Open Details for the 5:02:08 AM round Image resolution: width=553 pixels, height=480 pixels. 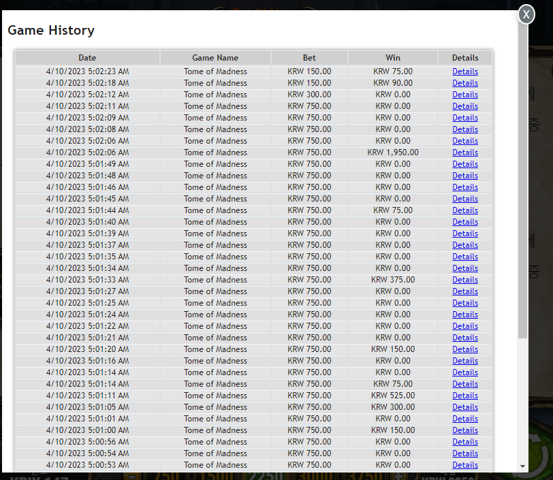click(x=465, y=129)
